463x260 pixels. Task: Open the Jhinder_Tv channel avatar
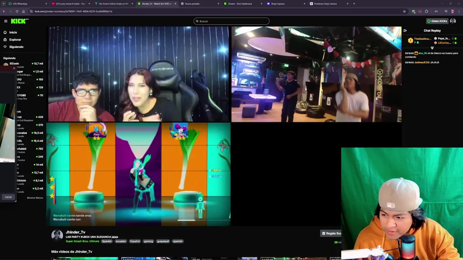(57, 235)
